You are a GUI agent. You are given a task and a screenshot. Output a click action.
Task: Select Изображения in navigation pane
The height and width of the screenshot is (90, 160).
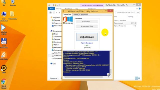(57, 42)
